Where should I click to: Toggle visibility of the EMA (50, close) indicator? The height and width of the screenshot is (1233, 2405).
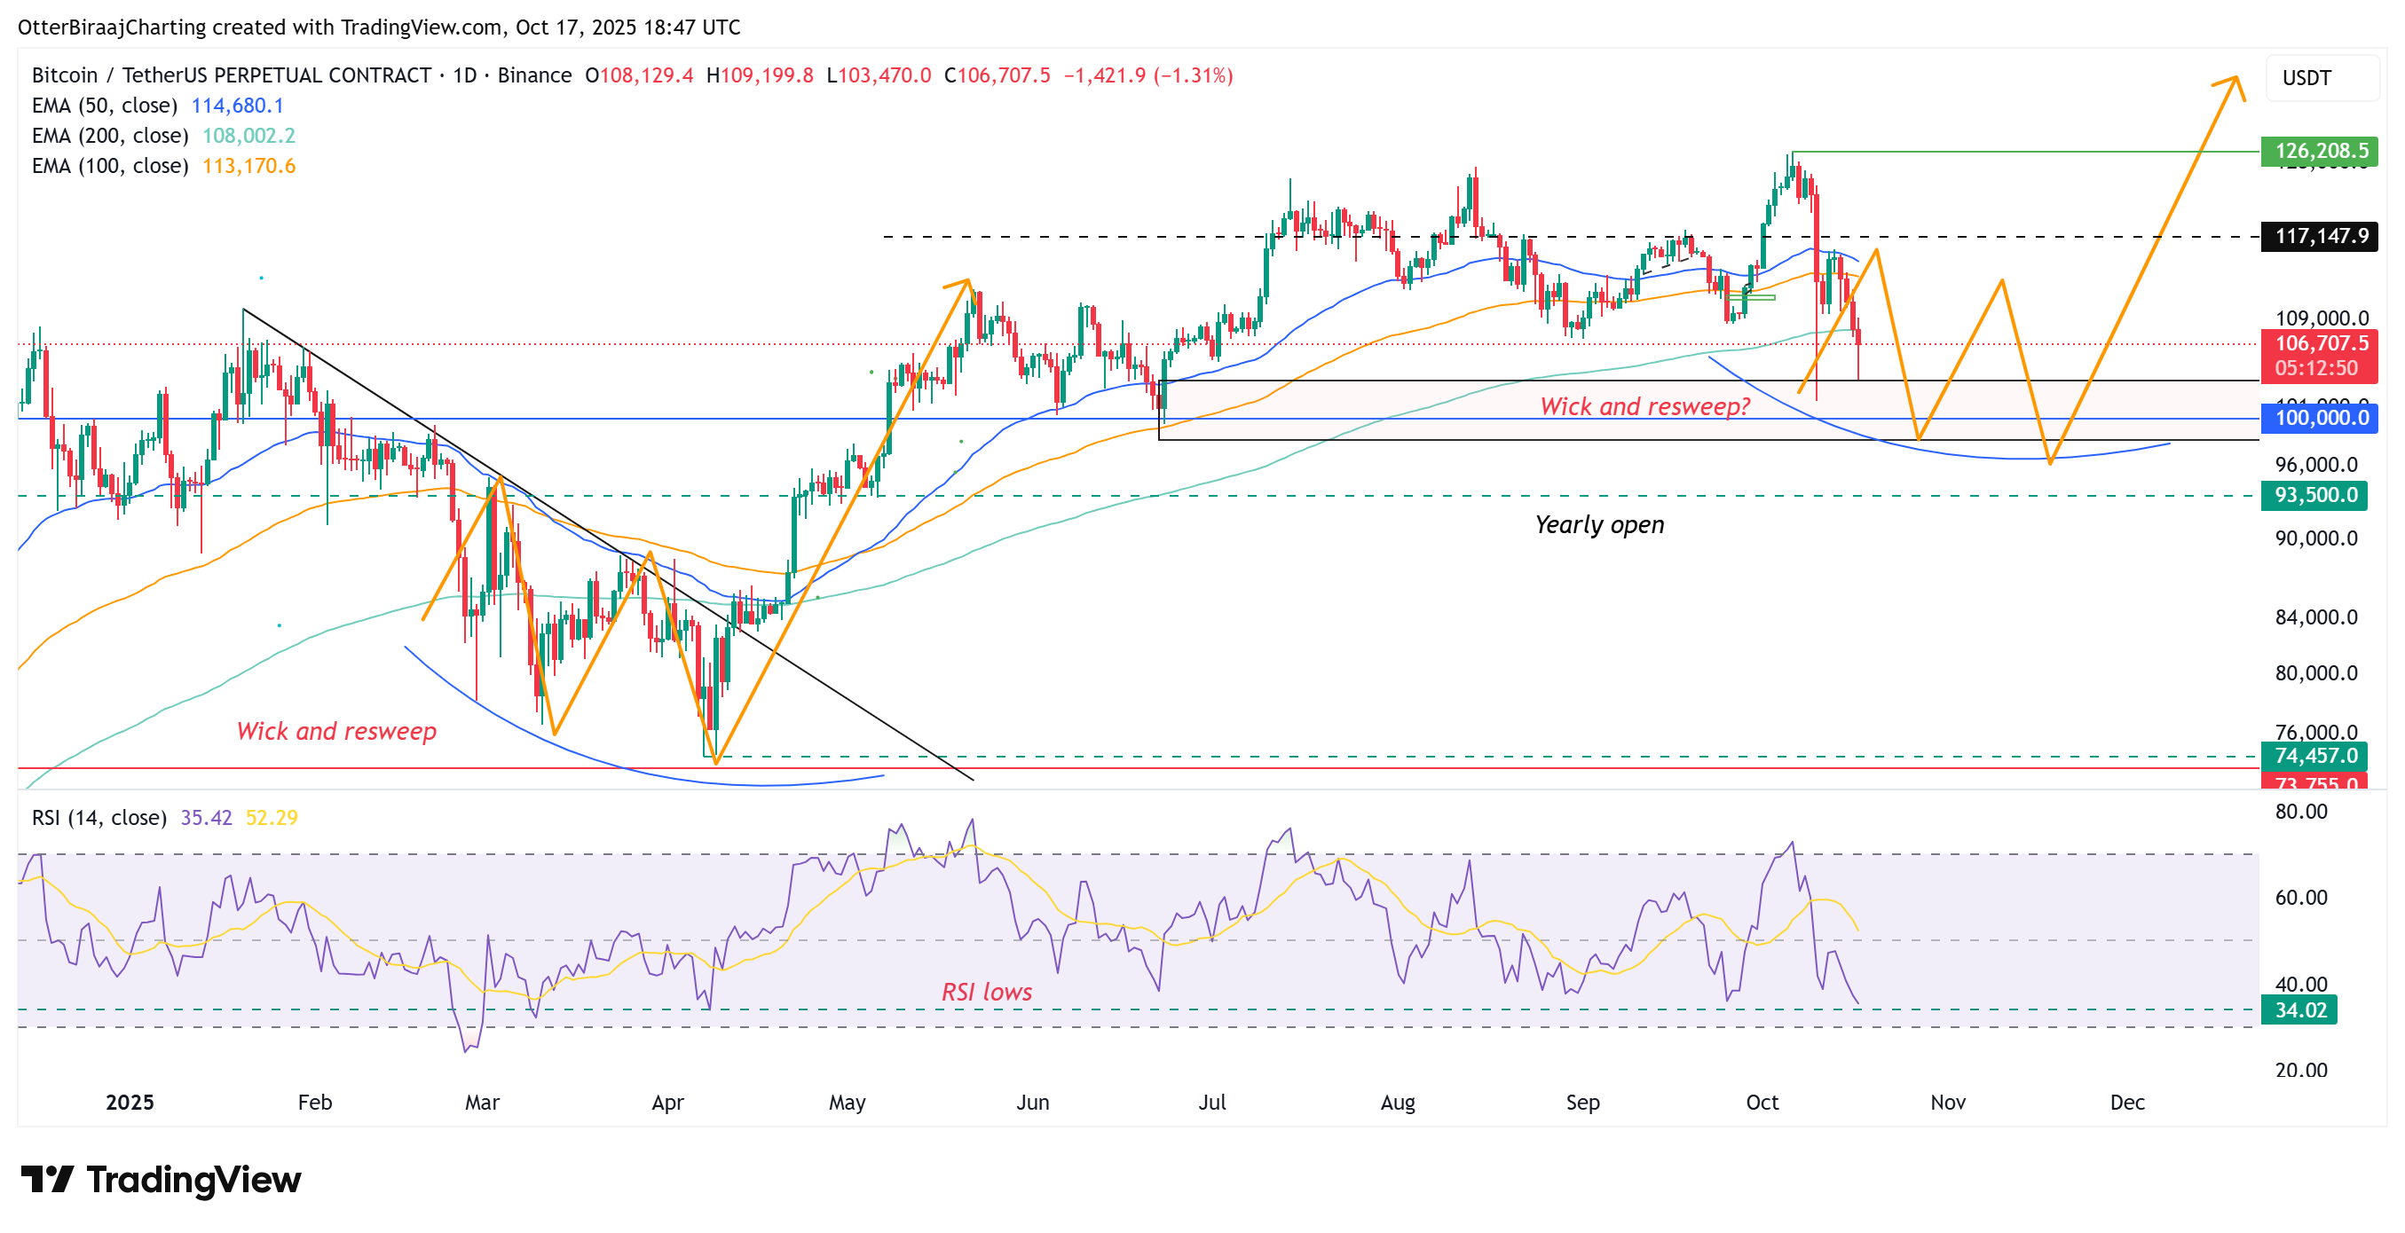tap(103, 106)
